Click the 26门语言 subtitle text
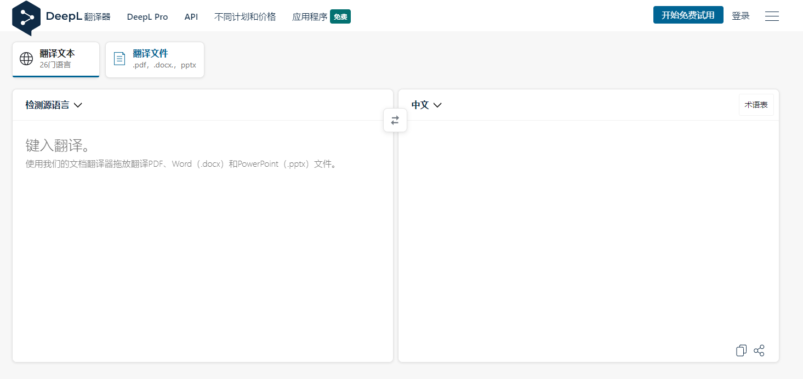 (x=55, y=65)
